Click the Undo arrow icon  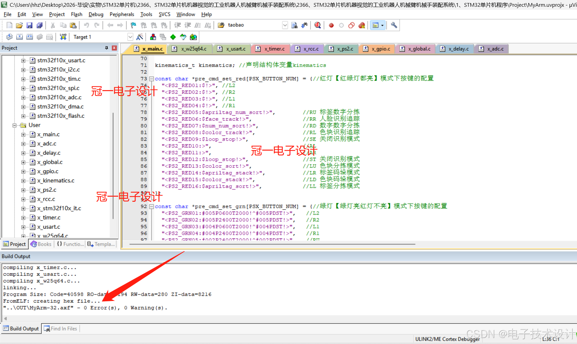point(86,25)
